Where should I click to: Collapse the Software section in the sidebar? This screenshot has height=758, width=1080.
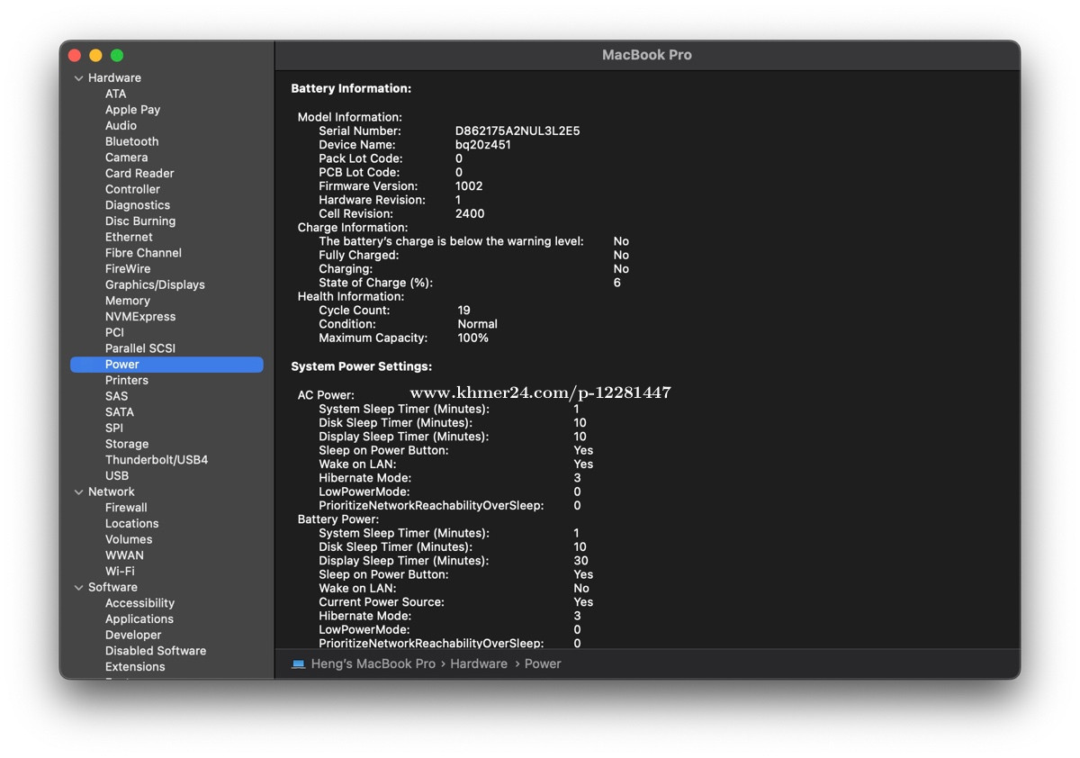tap(79, 587)
